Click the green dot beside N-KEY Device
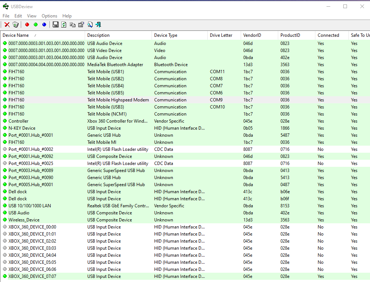 pos(5,128)
